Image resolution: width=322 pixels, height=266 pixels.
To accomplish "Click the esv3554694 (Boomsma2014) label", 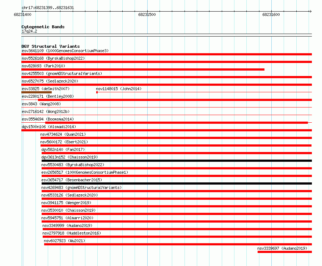I will pyautogui.click(x=48, y=119).
